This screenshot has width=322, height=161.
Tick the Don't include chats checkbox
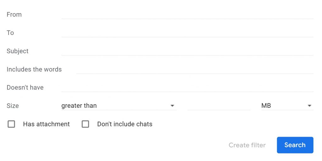pyautogui.click(x=86, y=124)
